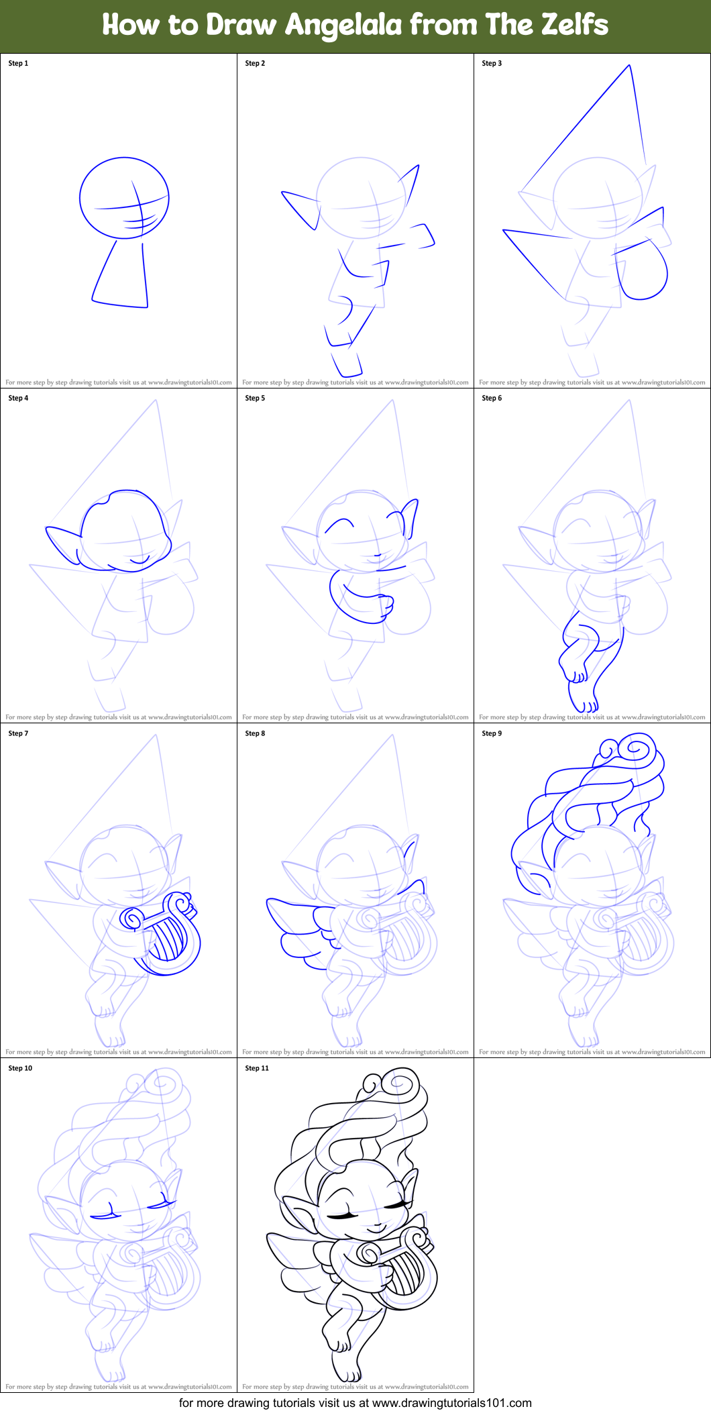
Task: Click the Step 11 final drawing thumbnail
Action: click(x=355, y=1225)
